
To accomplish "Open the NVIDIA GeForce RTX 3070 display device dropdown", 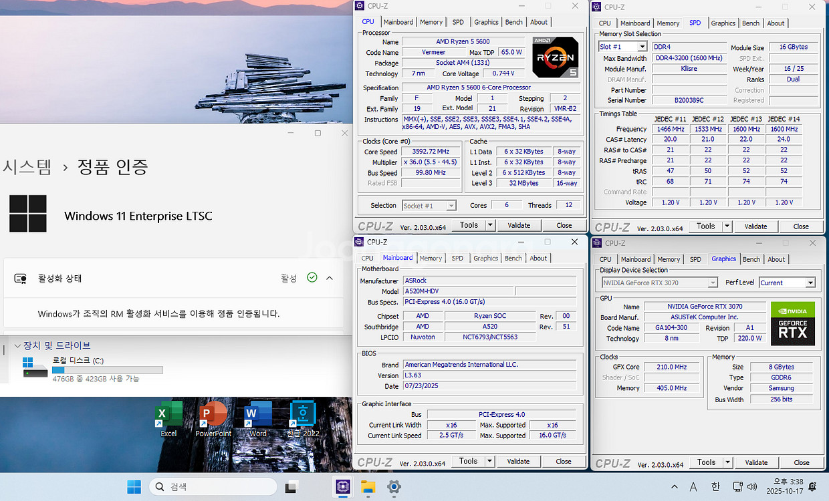I will coord(659,282).
